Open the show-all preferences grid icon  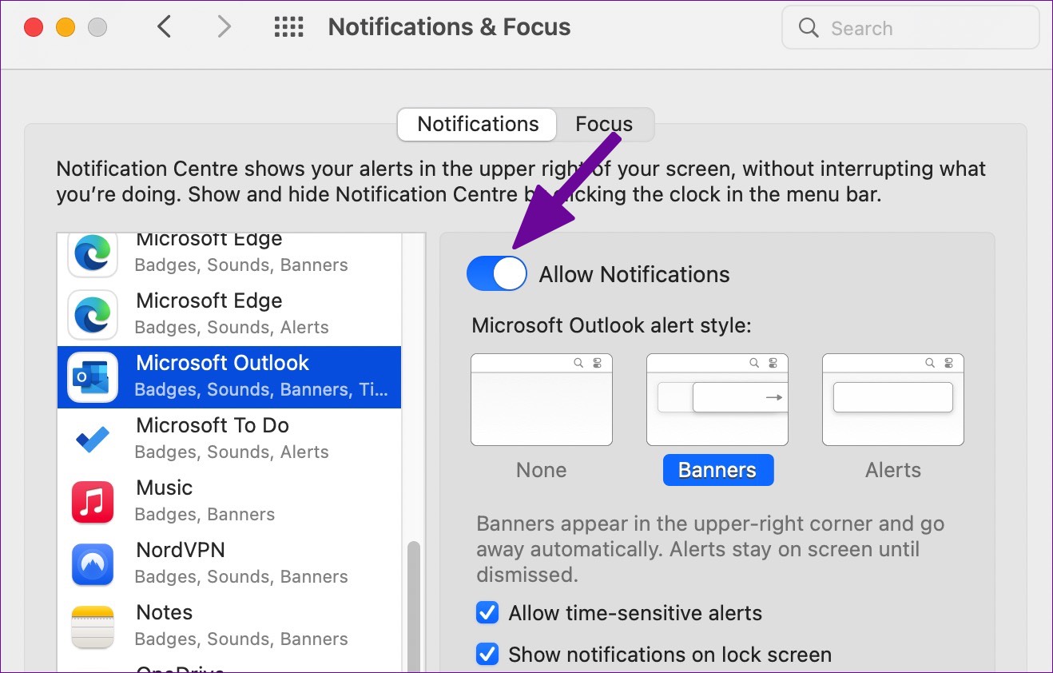(288, 27)
